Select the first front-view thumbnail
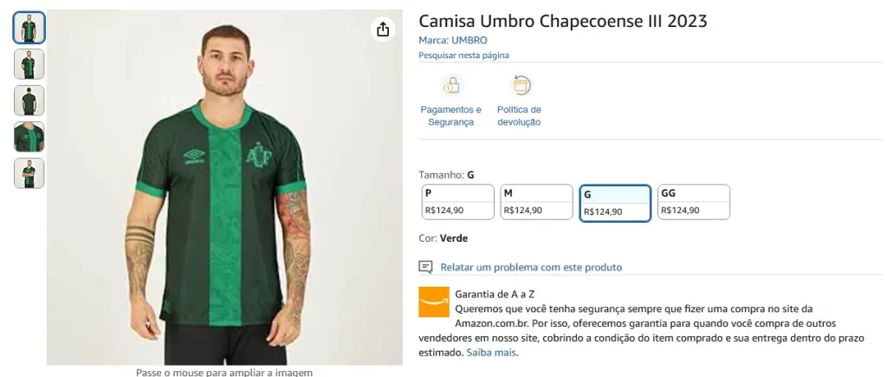 [x=29, y=28]
